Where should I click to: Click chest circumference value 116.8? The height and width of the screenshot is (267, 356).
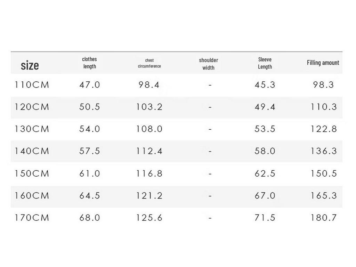click(149, 174)
